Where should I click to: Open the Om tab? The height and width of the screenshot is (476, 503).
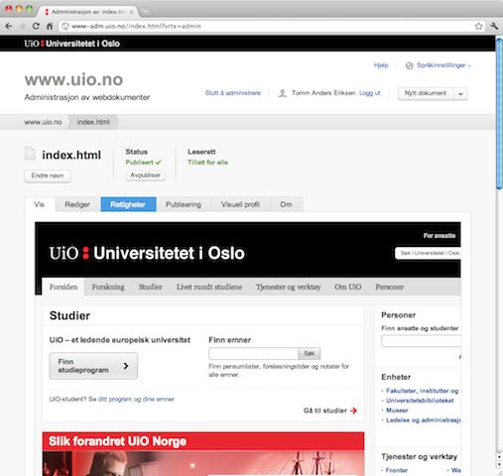click(286, 204)
